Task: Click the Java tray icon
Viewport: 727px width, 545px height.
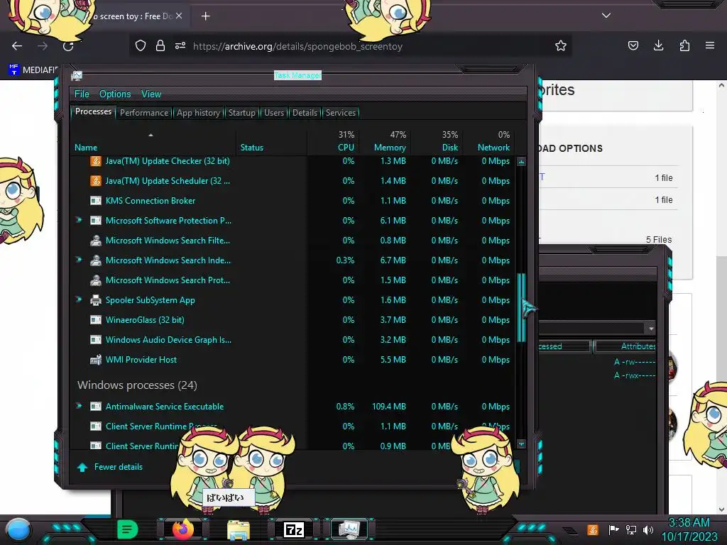Action: tap(592, 529)
